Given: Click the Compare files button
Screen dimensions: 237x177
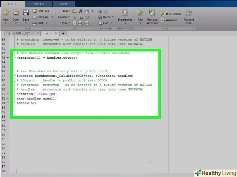Looking at the screenshot, I should [x=41, y=17].
